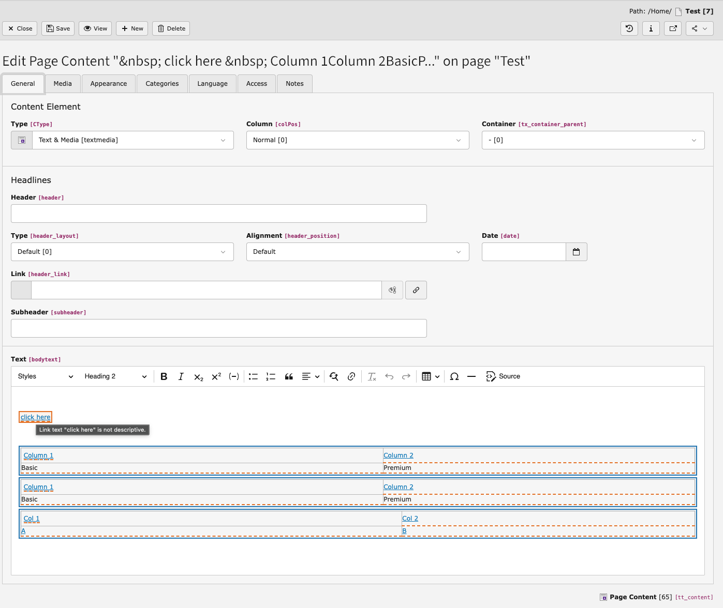Click the "Col 1" link
The image size is (723, 608).
(32, 519)
